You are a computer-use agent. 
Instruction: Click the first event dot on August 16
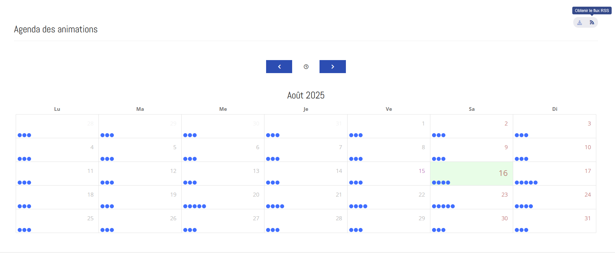[x=434, y=183]
